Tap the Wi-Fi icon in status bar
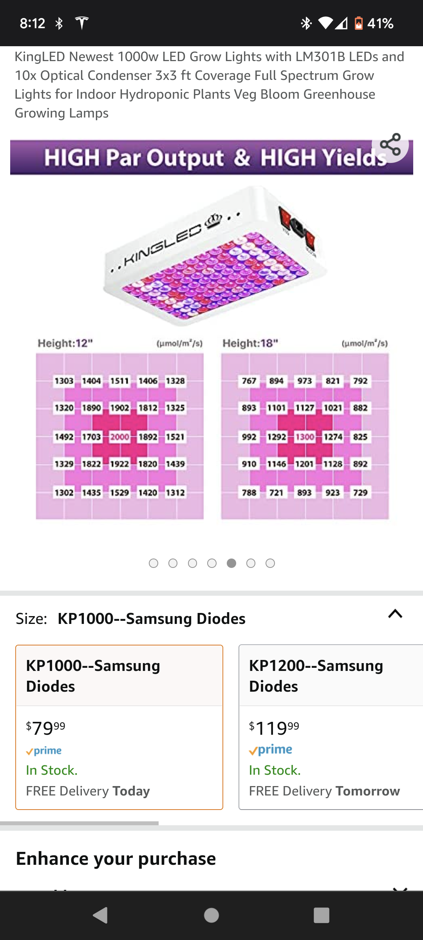 coord(325,23)
